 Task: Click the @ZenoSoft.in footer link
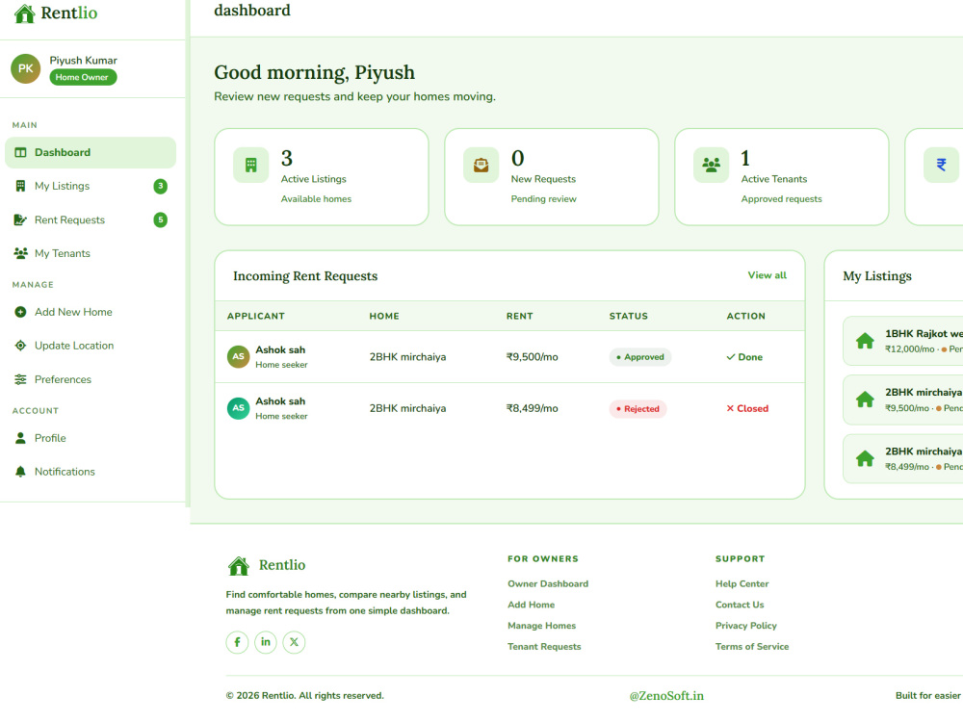point(666,696)
